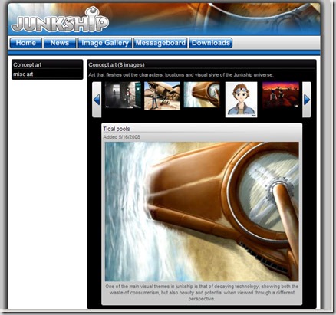The width and height of the screenshot is (336, 315).
Task: Click the Tidal pools image title
Action: click(117, 129)
